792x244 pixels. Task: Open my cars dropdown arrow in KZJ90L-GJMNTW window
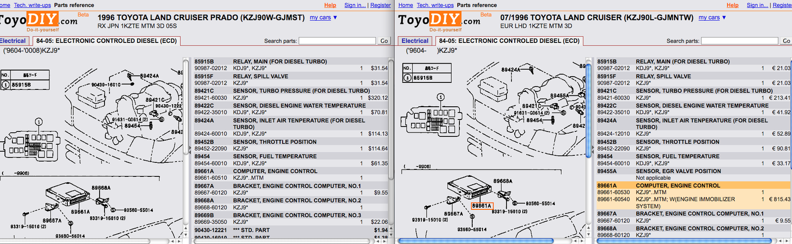[724, 17]
